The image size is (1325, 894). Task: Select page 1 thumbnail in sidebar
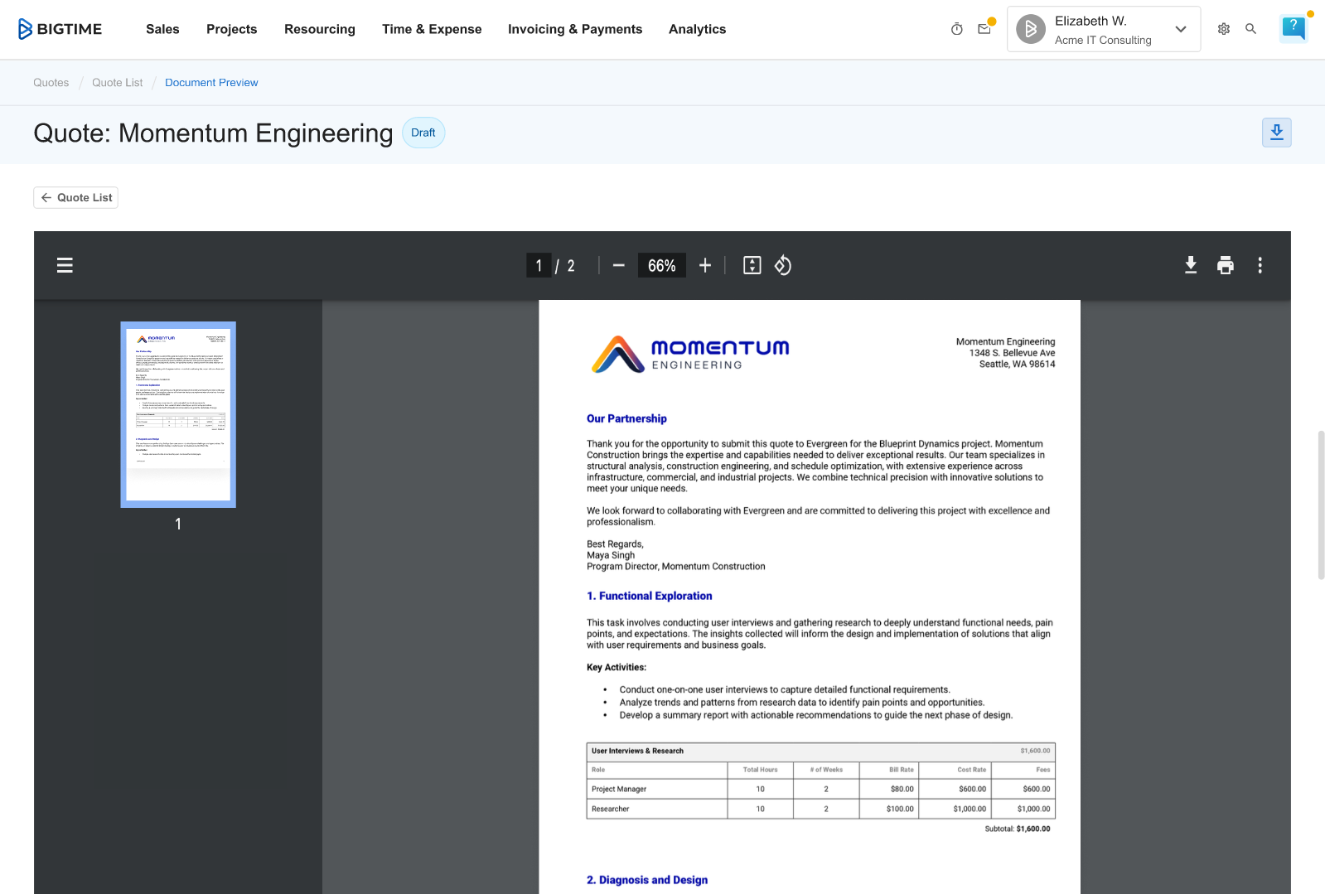tap(178, 414)
